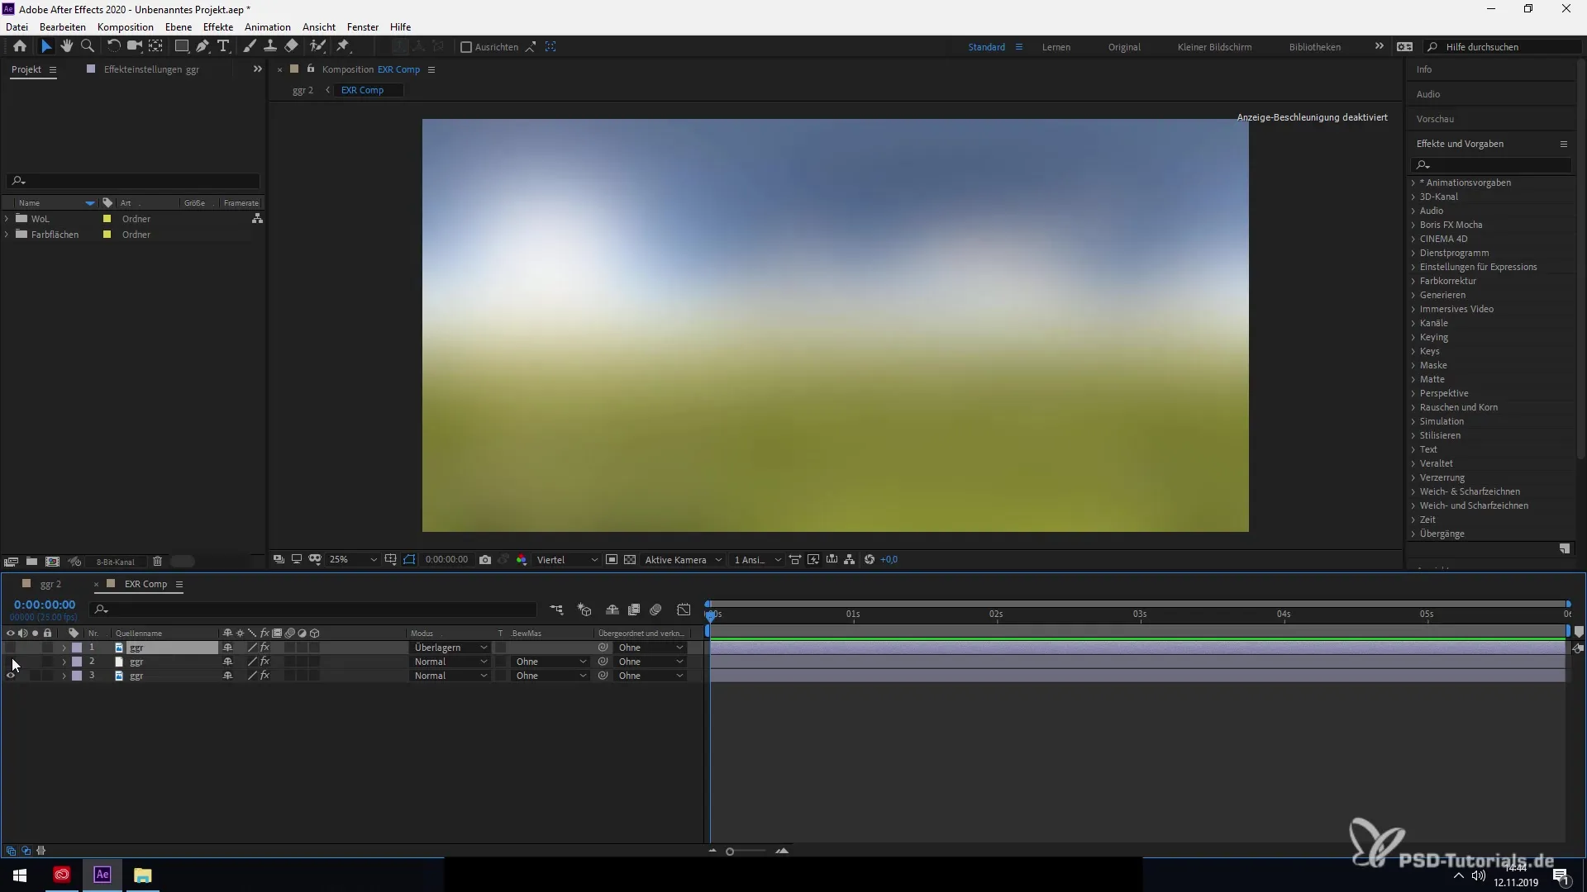Toggle motion blur for layer 3
The image size is (1587, 892).
coord(290,676)
